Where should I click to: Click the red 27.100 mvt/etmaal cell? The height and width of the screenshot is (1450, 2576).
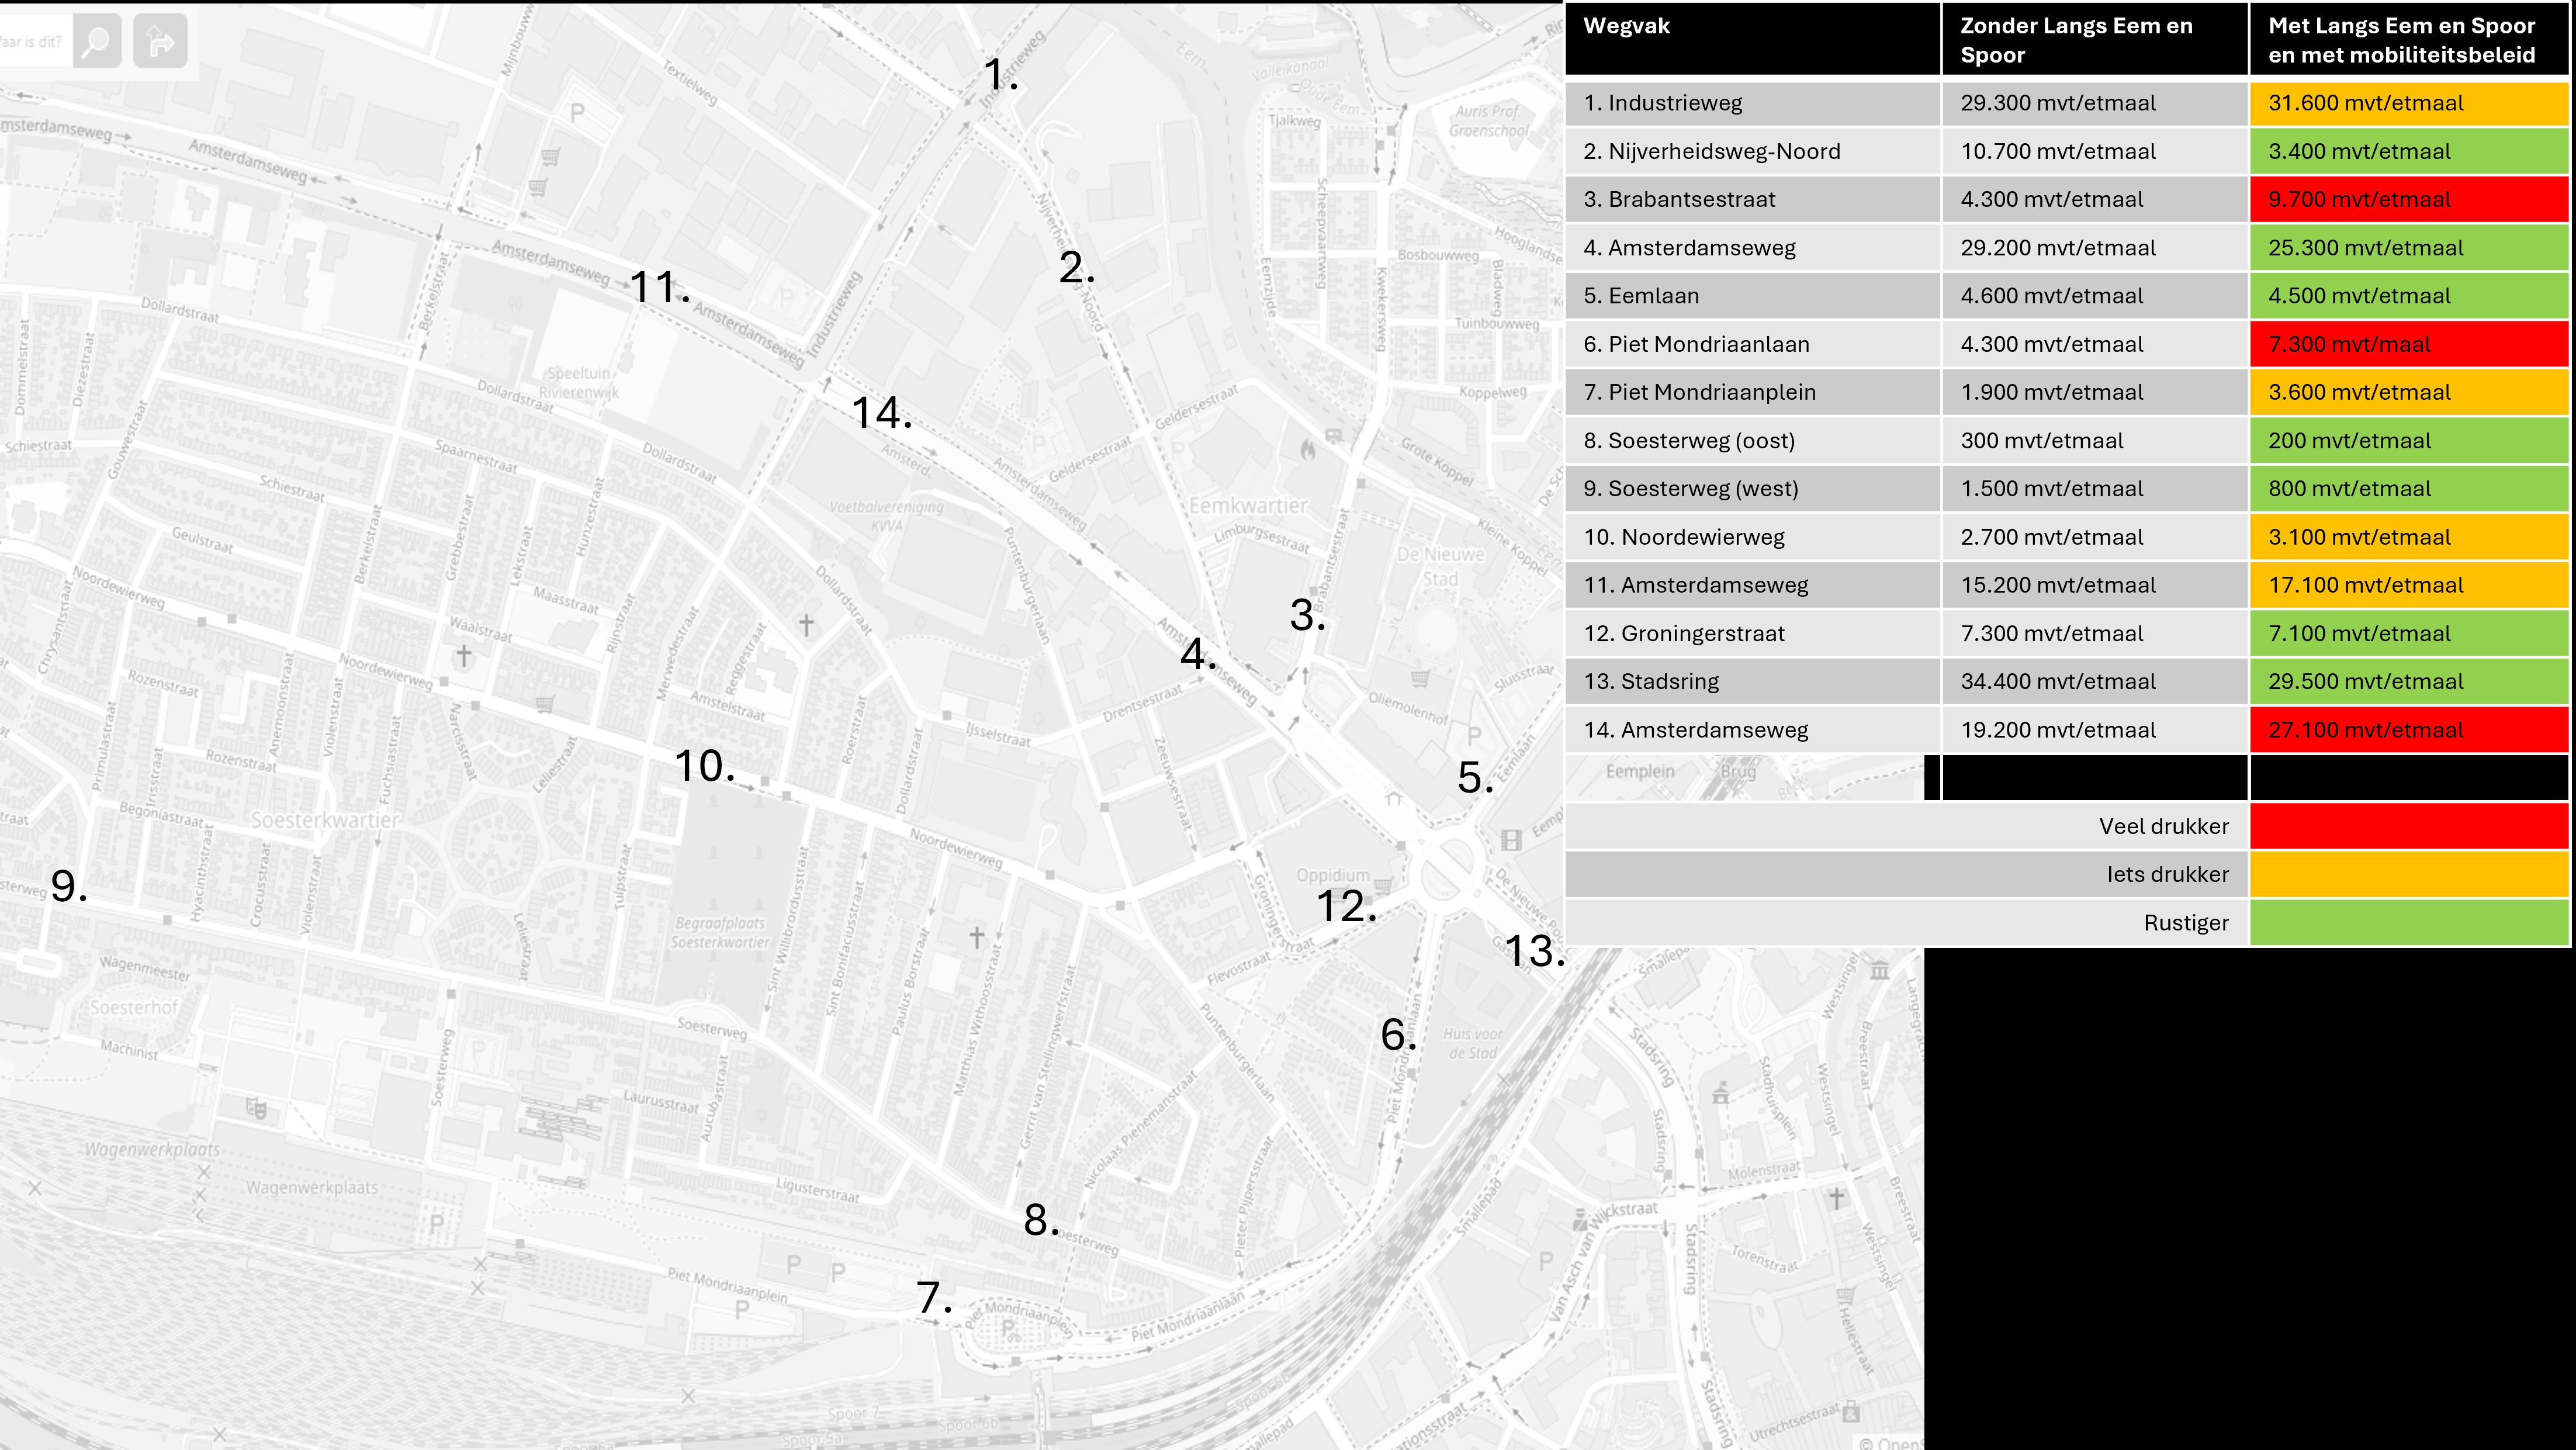pyautogui.click(x=2409, y=730)
